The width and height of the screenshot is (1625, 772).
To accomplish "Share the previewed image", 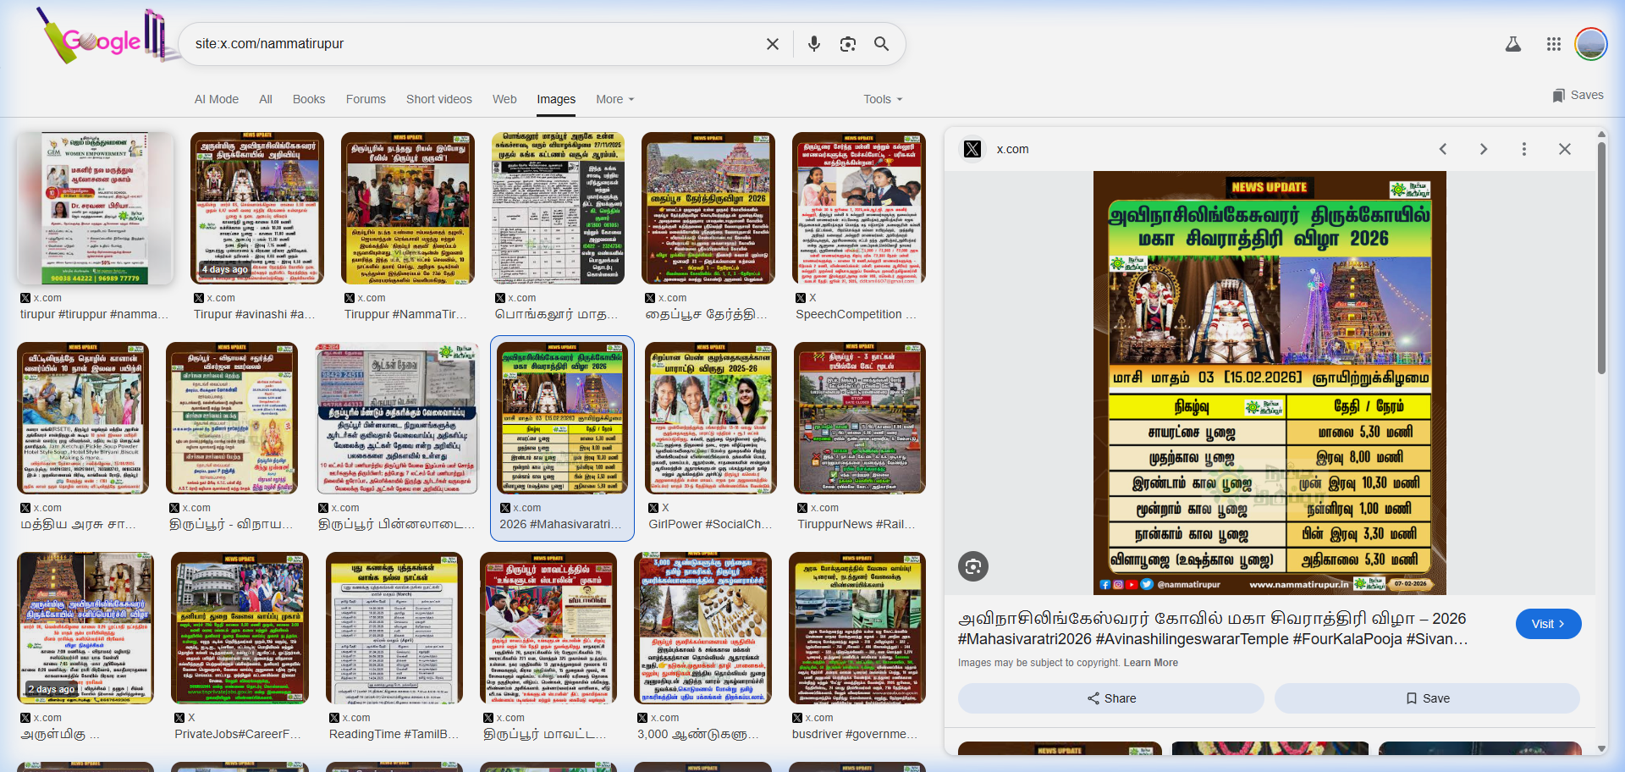I will tap(1110, 698).
